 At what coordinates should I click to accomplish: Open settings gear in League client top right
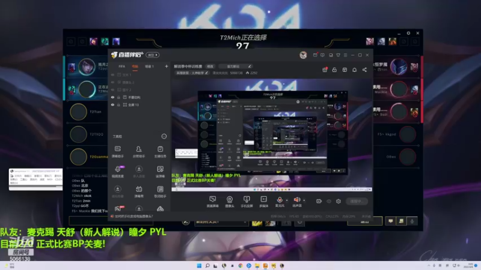pyautogui.click(x=408, y=33)
